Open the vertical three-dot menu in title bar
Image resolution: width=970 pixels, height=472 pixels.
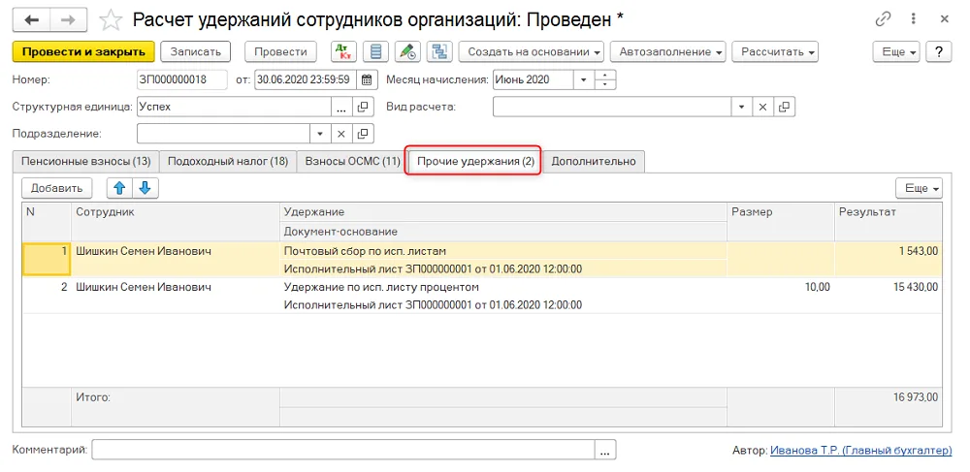914,19
